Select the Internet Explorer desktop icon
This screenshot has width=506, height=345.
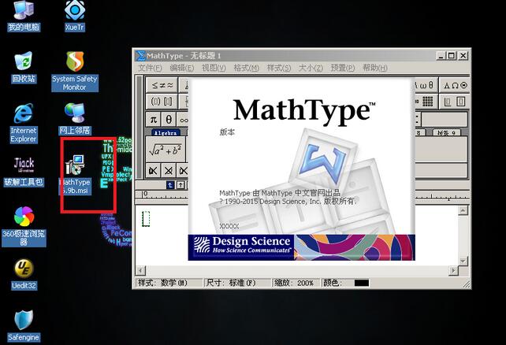click(x=23, y=123)
